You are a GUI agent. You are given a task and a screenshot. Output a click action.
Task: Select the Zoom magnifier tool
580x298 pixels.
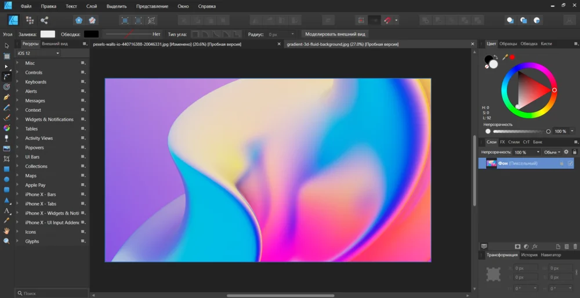tap(6, 241)
